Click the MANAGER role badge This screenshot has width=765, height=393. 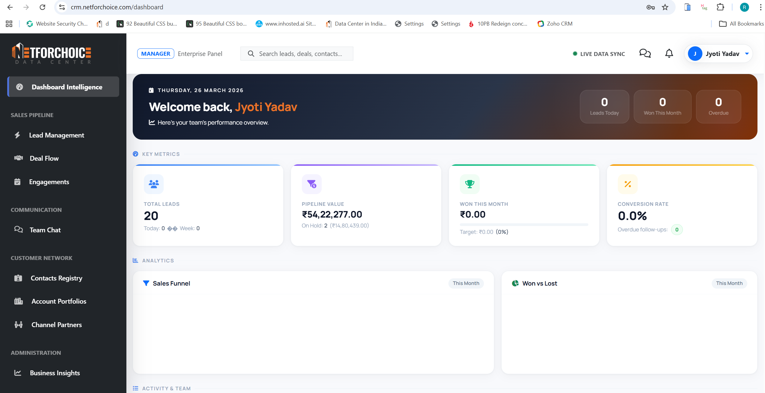[156, 54]
